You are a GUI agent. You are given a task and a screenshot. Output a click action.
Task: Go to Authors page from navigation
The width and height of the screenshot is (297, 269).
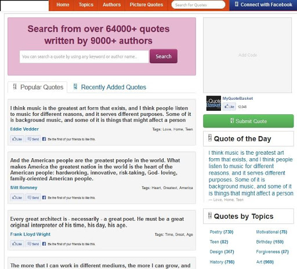111,5
